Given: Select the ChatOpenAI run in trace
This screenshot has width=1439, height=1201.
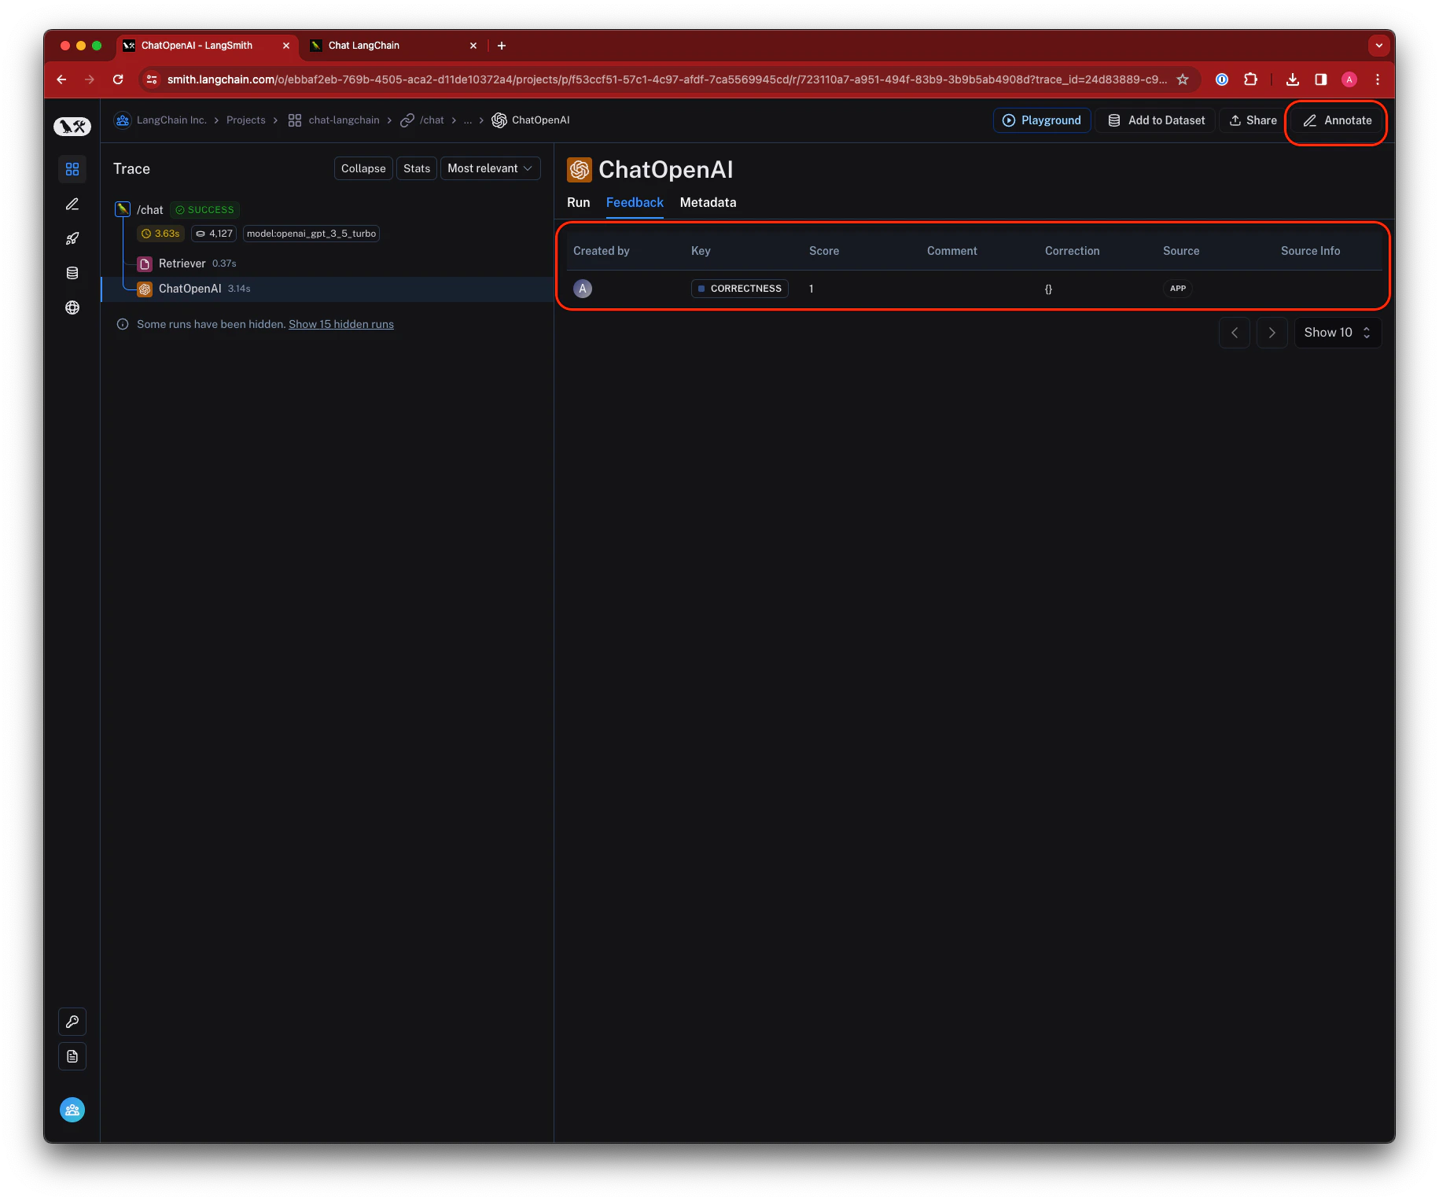Looking at the screenshot, I should [x=327, y=289].
